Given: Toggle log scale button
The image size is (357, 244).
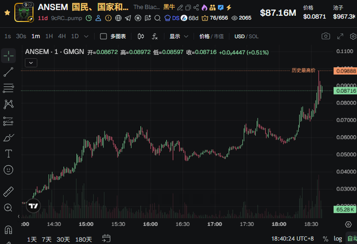Looking at the screenshot, I should click(x=338, y=239).
